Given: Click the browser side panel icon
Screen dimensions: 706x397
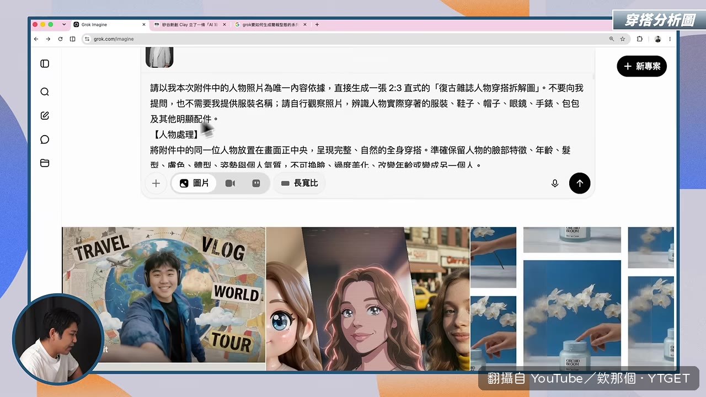Looking at the screenshot, I should pyautogui.click(x=72, y=39).
